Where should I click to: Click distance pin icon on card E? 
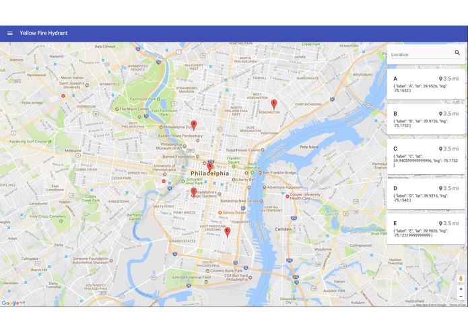point(440,223)
